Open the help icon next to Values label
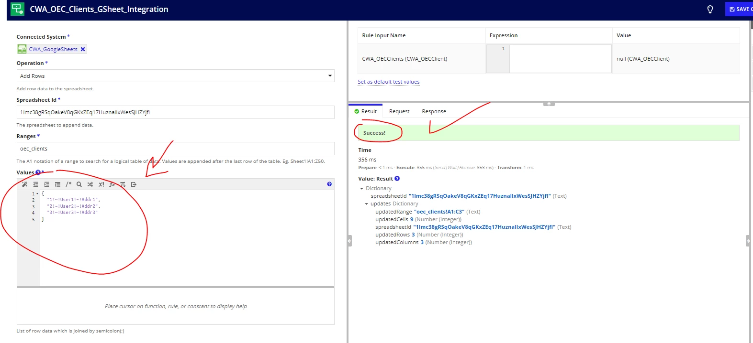Viewport: 753px width, 343px height. click(38, 172)
